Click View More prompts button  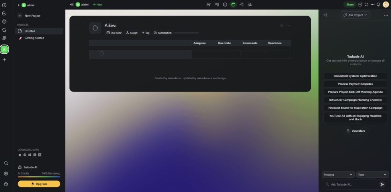tap(355, 131)
